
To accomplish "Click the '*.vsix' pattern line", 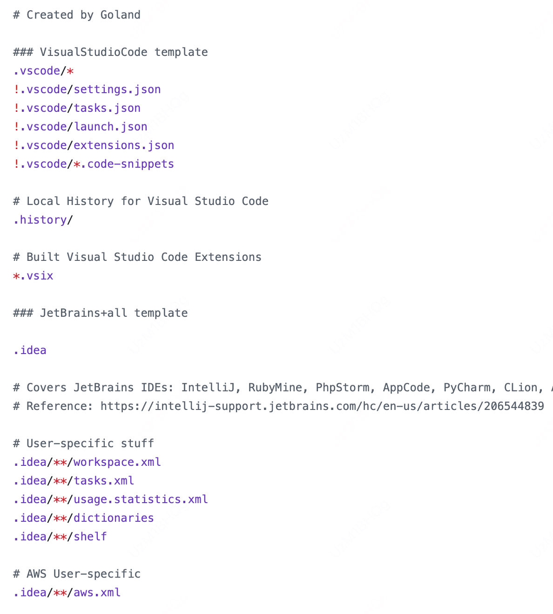I will [x=33, y=276].
